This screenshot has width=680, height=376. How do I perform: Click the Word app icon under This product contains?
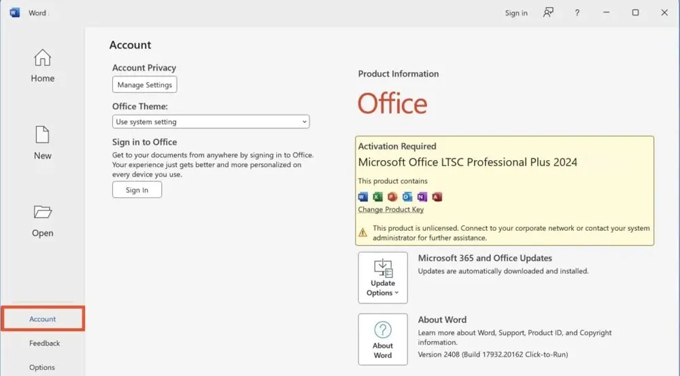363,197
